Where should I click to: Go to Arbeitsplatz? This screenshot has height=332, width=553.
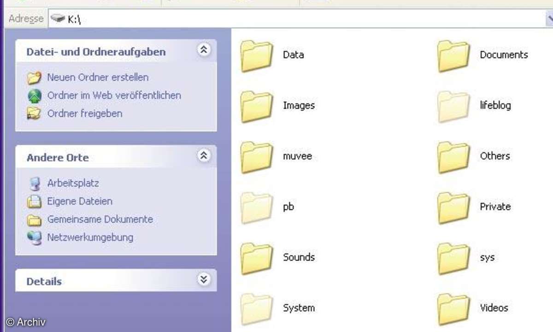[73, 184]
